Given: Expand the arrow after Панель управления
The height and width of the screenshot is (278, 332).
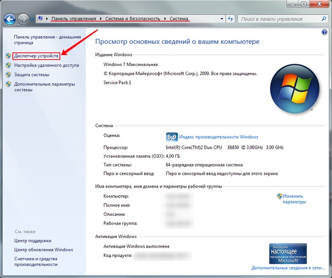Looking at the screenshot, I should (101, 19).
